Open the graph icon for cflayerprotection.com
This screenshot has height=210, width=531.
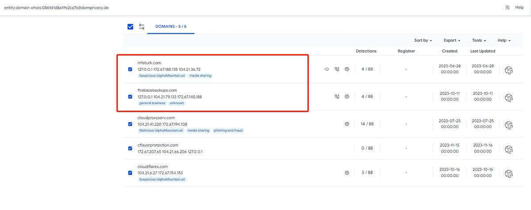click(x=508, y=149)
